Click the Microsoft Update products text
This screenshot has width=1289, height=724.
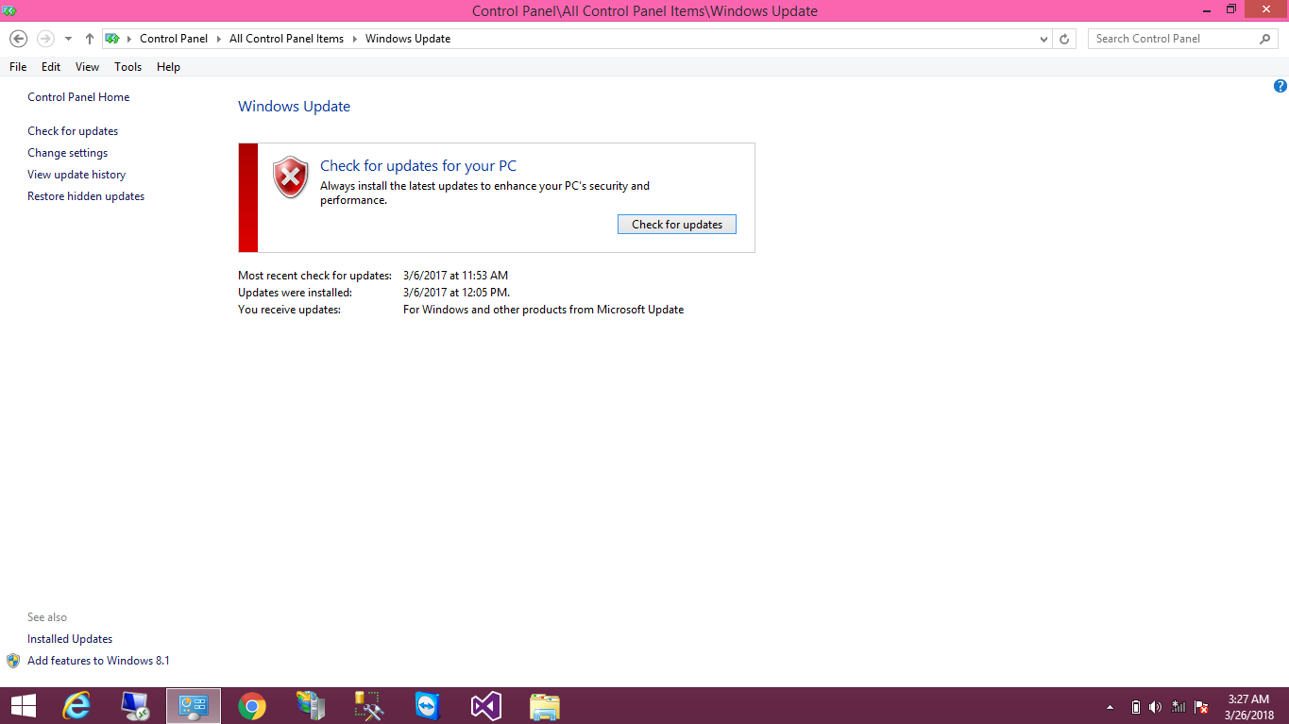(x=543, y=310)
